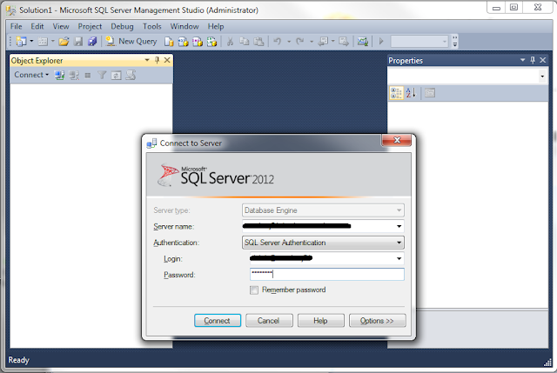Click the Undo arrow icon

(278, 42)
